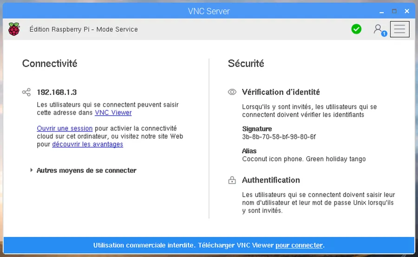Viewport: 418px width, 257px height.
Task: Click the eye icon for identity verification
Action: tap(232, 92)
